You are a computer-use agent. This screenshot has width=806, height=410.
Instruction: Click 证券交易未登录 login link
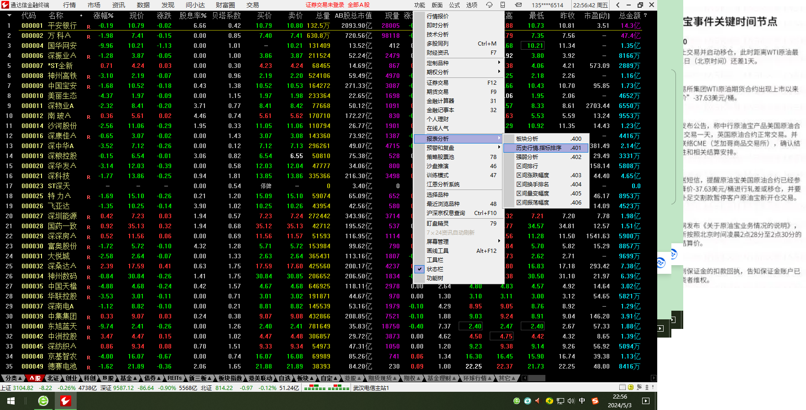click(x=324, y=5)
